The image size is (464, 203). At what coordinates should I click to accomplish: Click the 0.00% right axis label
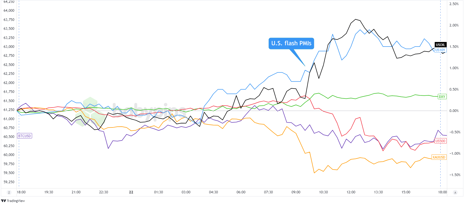(454, 111)
